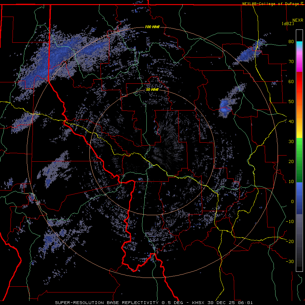The width and height of the screenshot is (305, 305).
Task: Click the blue band of the color bar
Action: tap(299, 198)
